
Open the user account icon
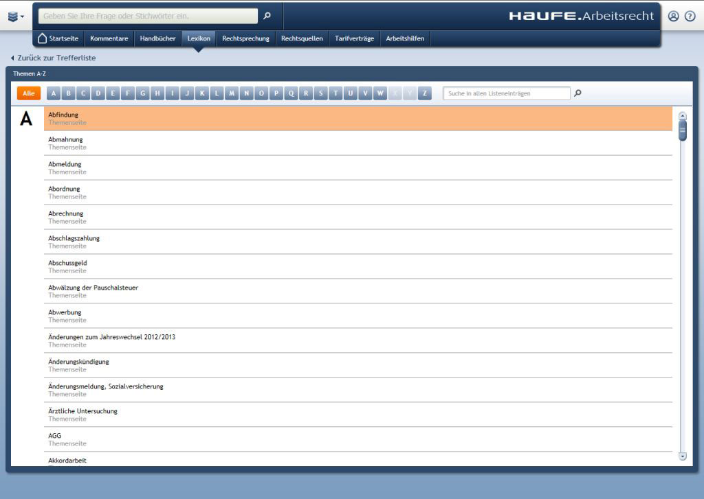point(674,16)
